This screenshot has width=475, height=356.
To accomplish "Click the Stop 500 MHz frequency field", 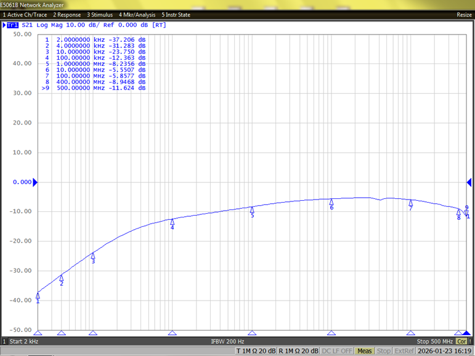I will tap(435, 341).
